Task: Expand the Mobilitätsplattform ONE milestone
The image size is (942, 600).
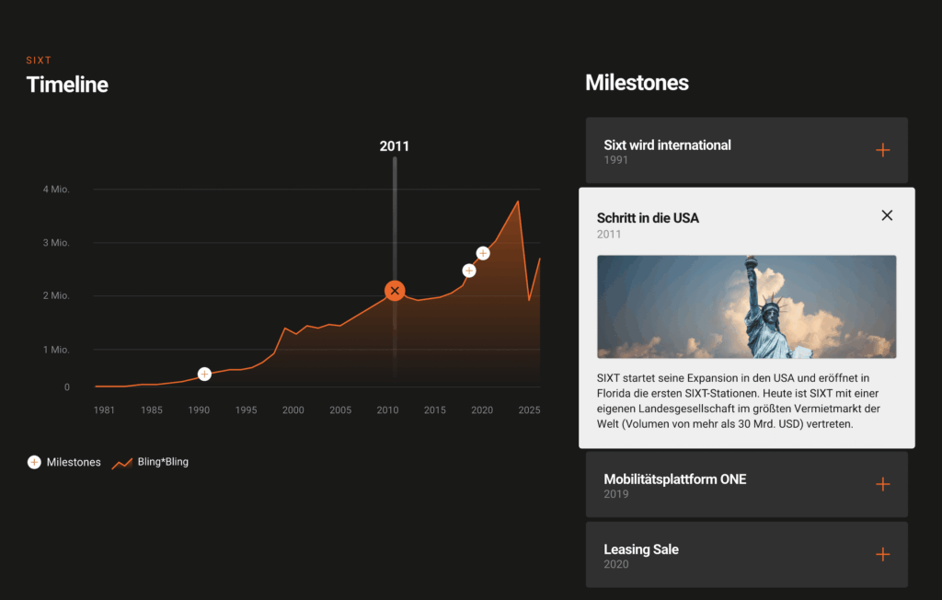Action: coord(882,484)
